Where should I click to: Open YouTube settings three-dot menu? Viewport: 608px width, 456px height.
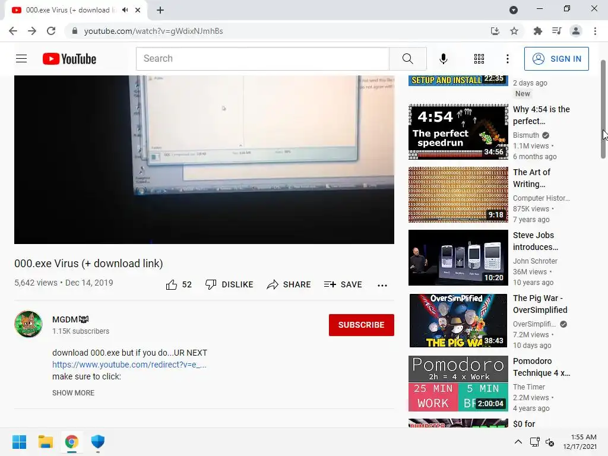tap(507, 59)
